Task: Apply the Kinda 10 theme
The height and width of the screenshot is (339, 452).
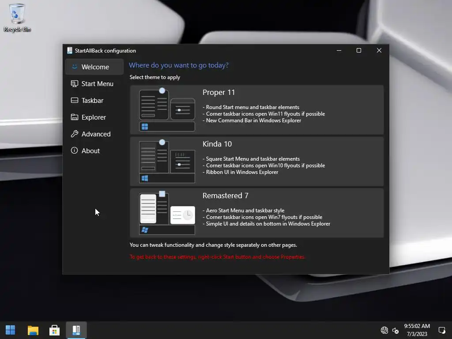Action: 256,162
